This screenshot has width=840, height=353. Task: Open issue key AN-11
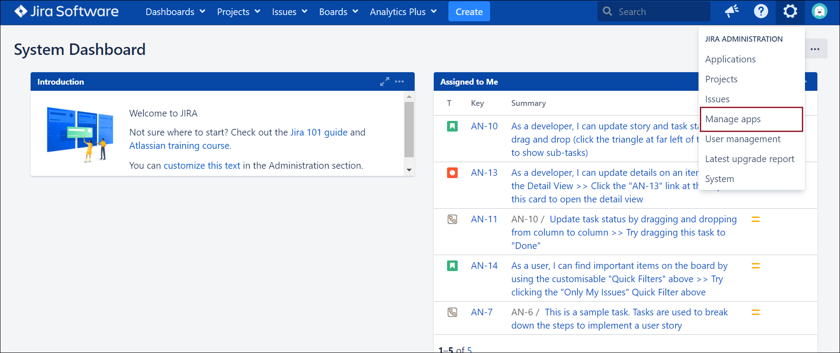tap(484, 219)
